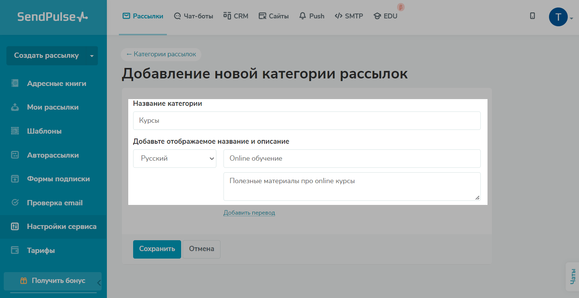The width and height of the screenshot is (579, 298).
Task: Click the Email verification checkmark icon
Action: (15, 203)
